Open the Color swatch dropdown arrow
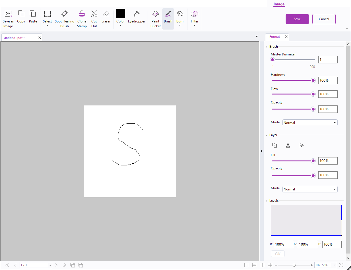Image resolution: width=351 pixels, height=270 pixels. point(120,25)
